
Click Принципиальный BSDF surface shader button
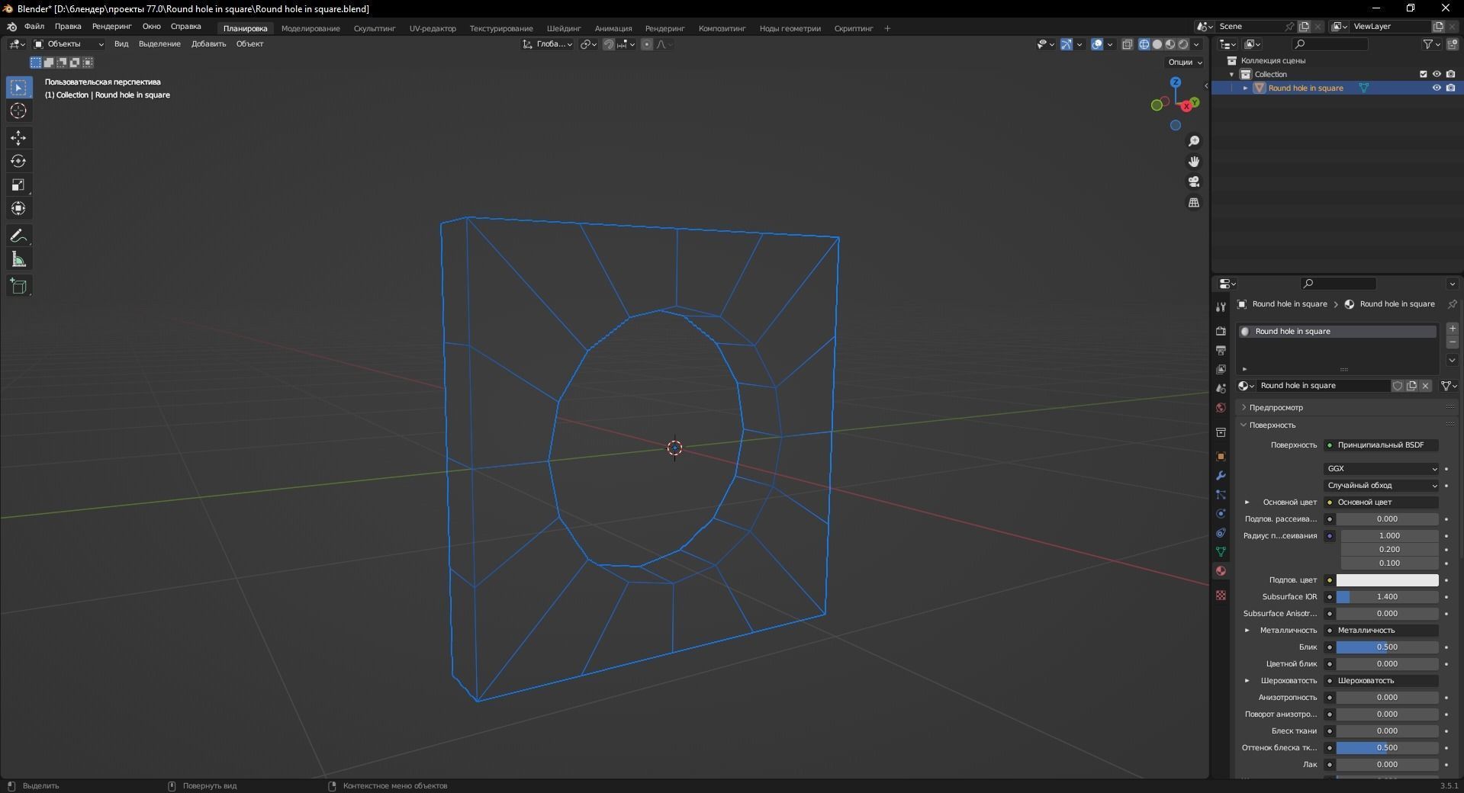tap(1381, 445)
